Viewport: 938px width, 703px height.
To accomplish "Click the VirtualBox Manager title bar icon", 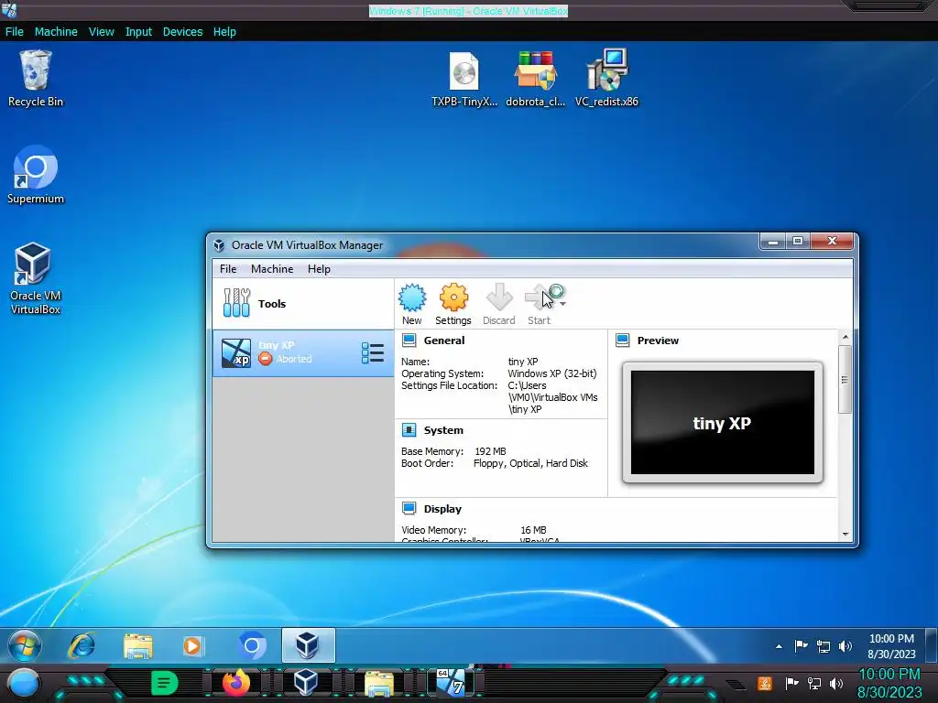I will (x=220, y=245).
